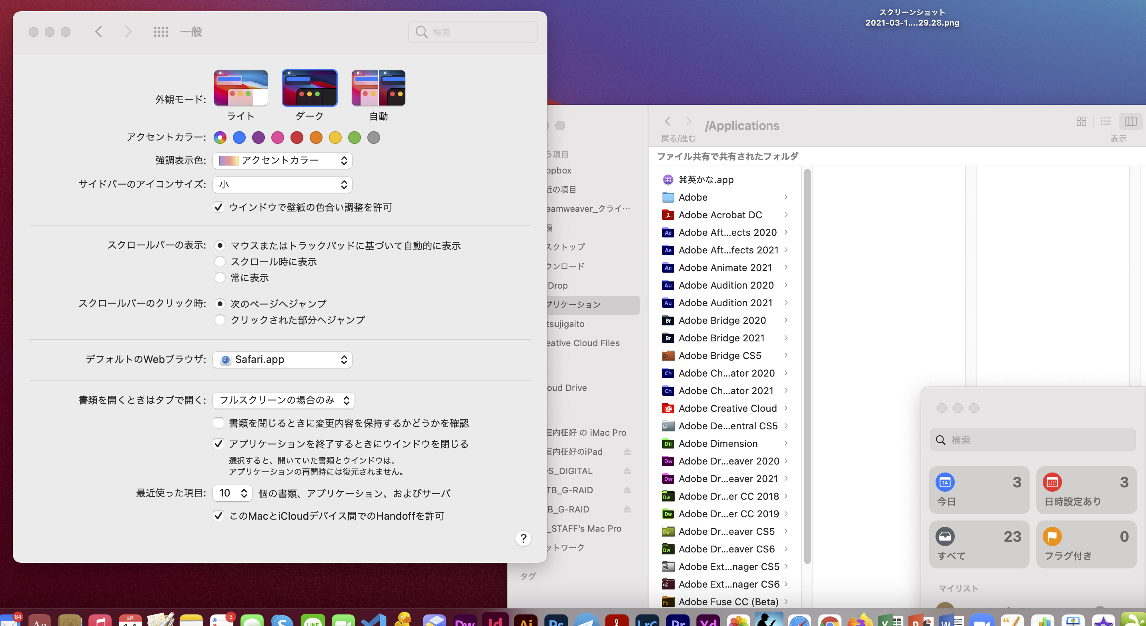Switch Finder to icon grid view

tap(1081, 121)
